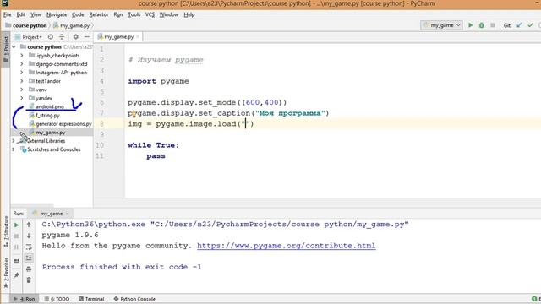This screenshot has height=304, width=541.
Task: Open the Python Console tool window
Action: pyautogui.click(x=134, y=299)
